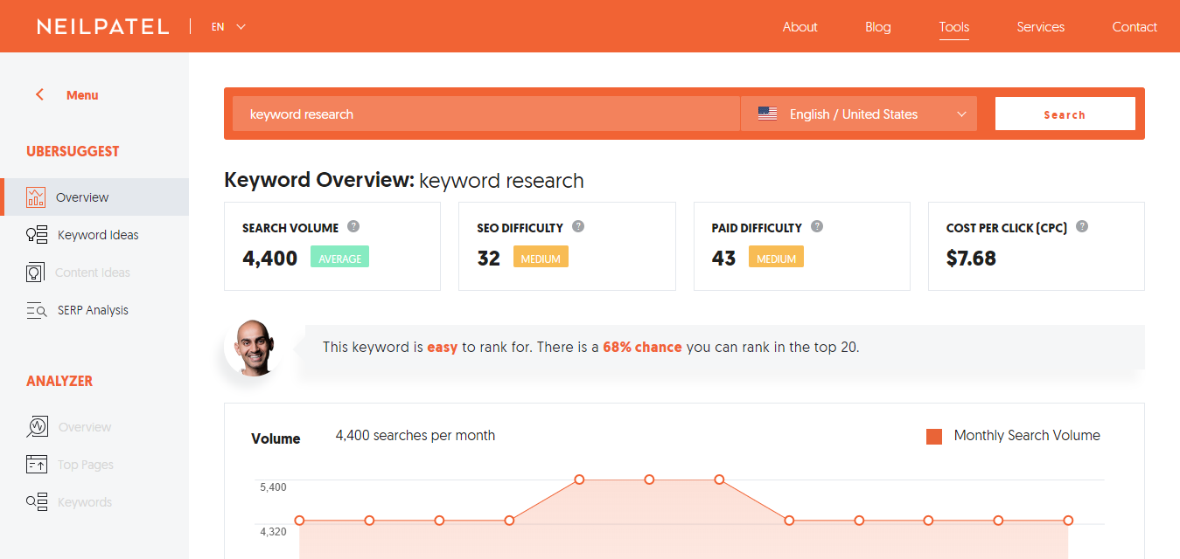Click the 4,400 search volume value
This screenshot has height=559, width=1180.
tap(270, 258)
